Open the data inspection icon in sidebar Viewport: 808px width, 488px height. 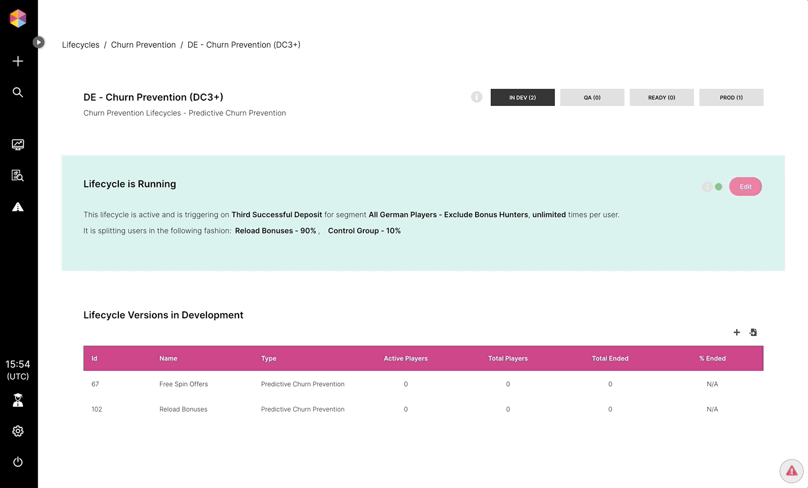[x=18, y=176]
